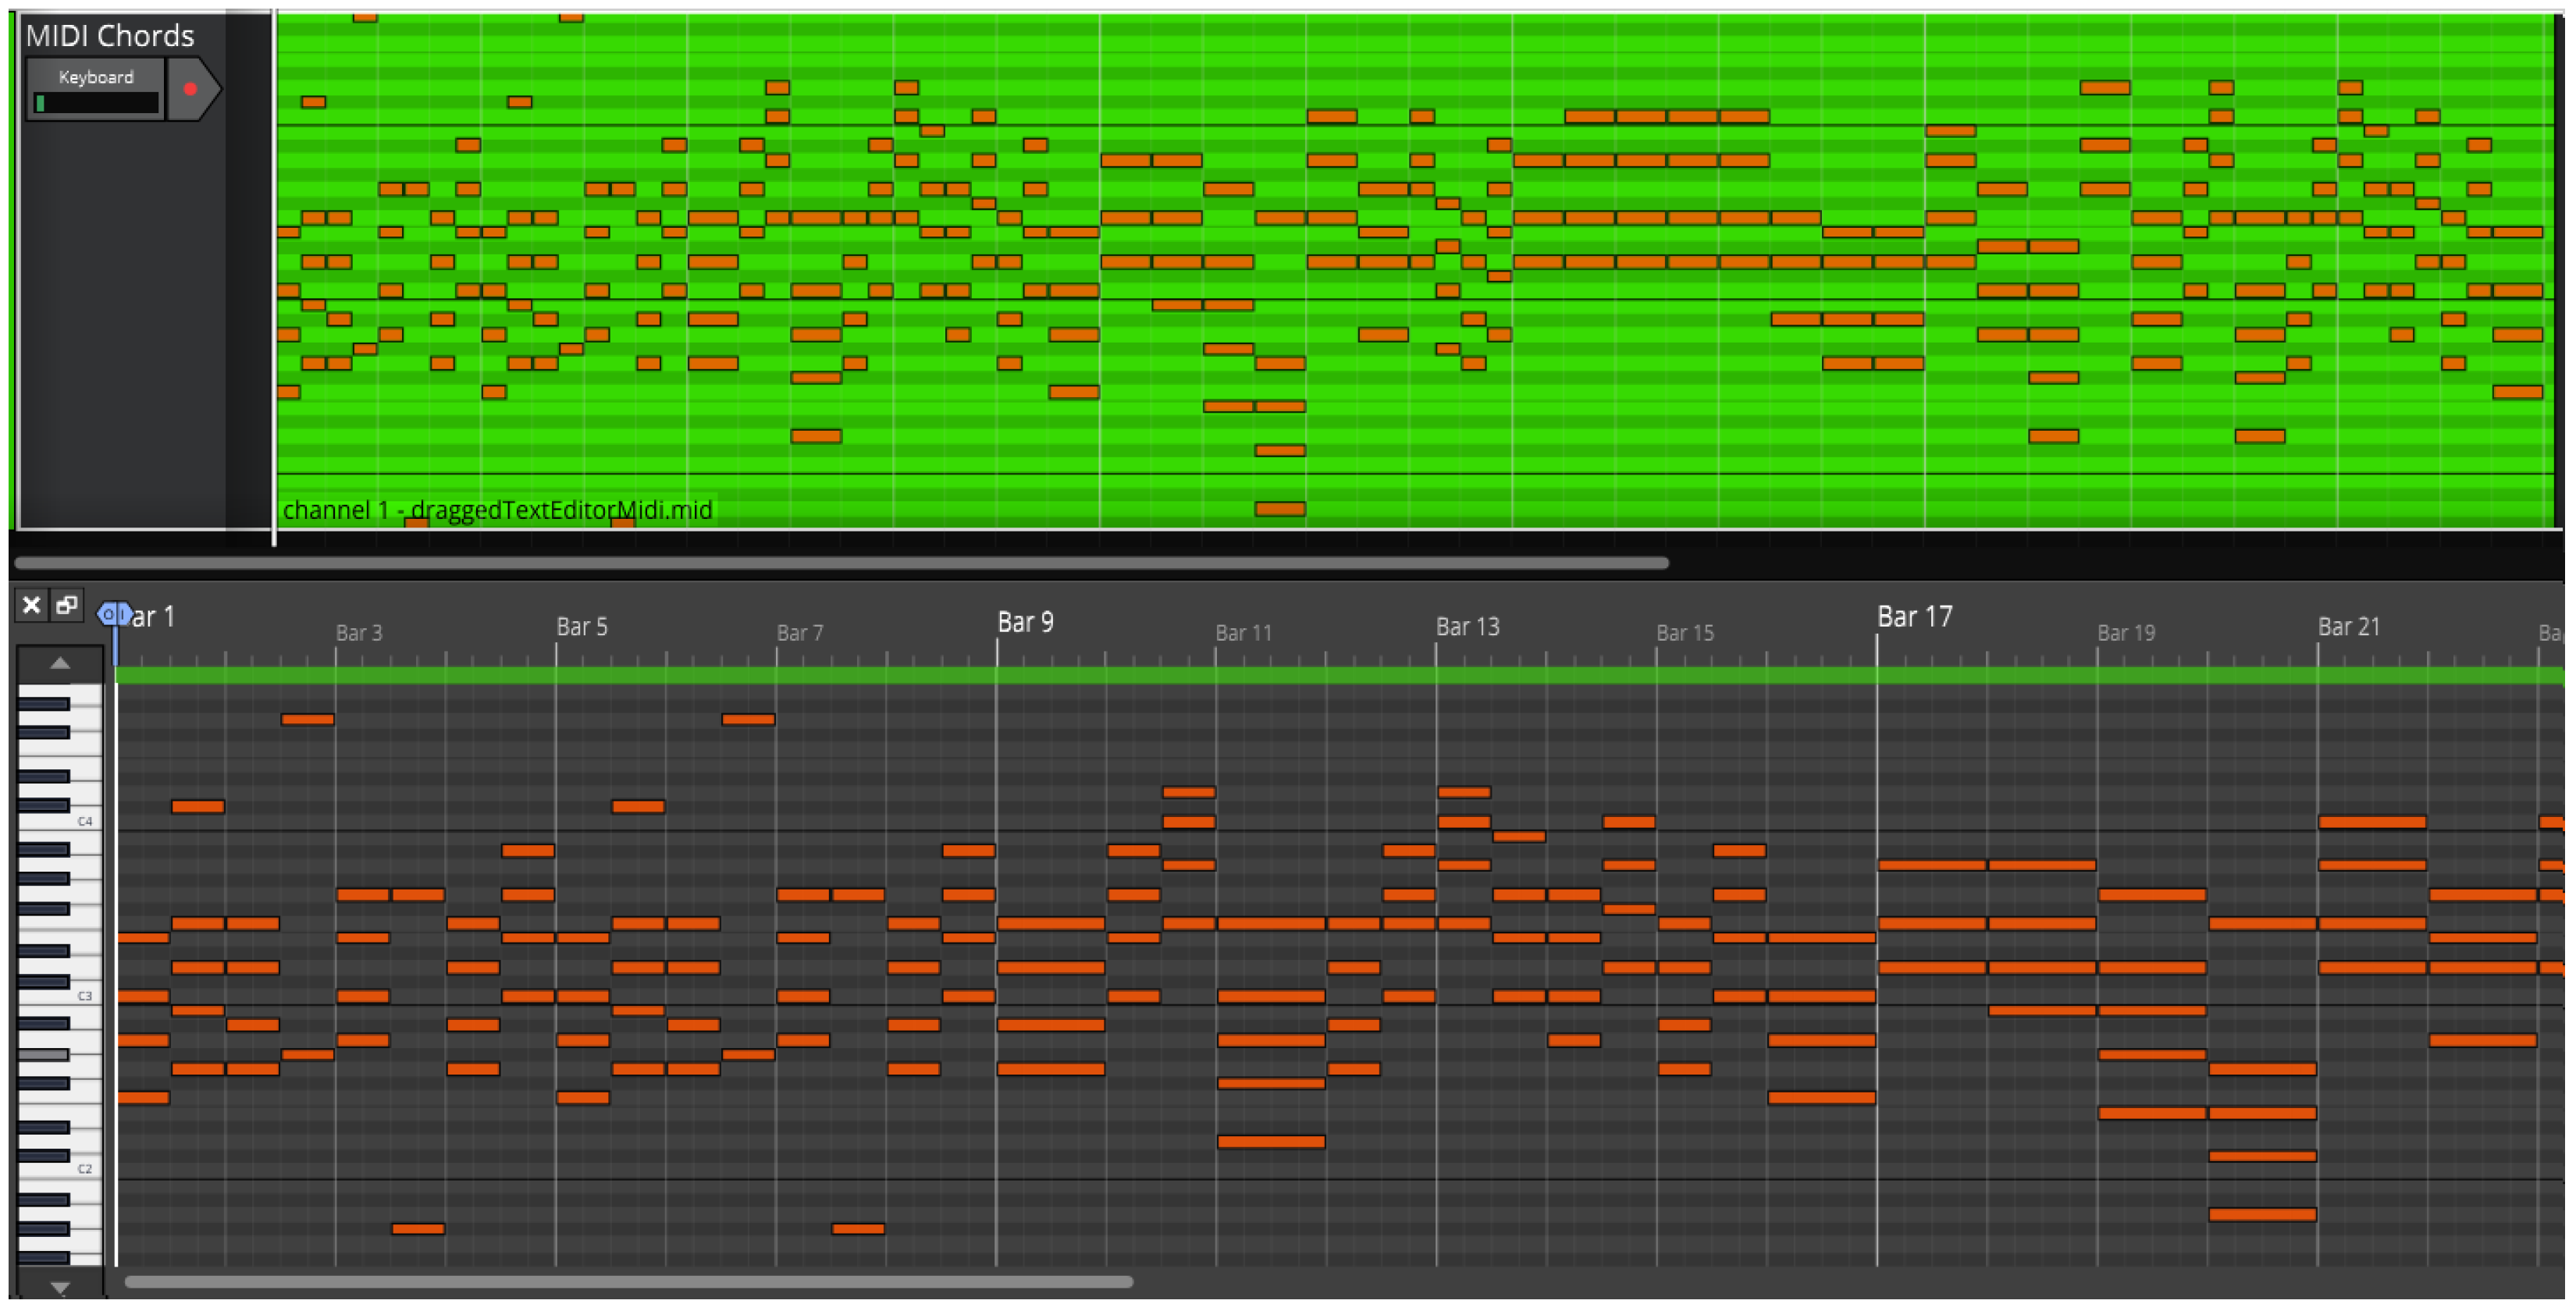
Task: Open the Keyboard input device selector
Action: point(95,77)
